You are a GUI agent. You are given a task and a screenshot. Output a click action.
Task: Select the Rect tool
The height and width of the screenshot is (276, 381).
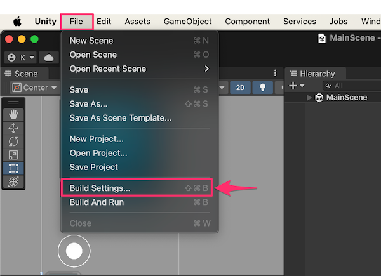click(x=13, y=168)
